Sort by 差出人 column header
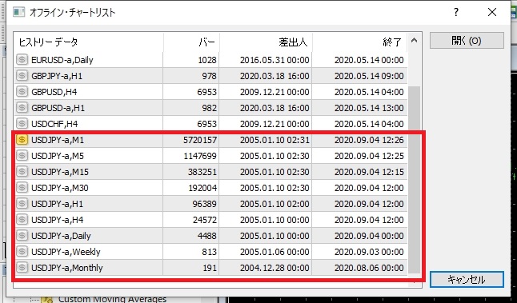Image resolution: width=517 pixels, height=303 pixels. click(266, 42)
